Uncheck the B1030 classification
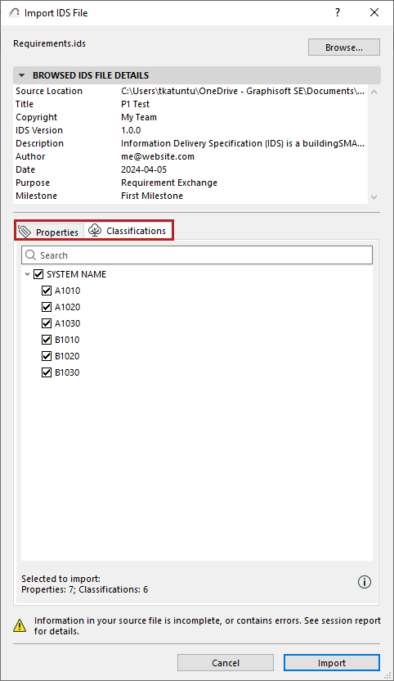Viewport: 394px width, 681px height. 47,372
